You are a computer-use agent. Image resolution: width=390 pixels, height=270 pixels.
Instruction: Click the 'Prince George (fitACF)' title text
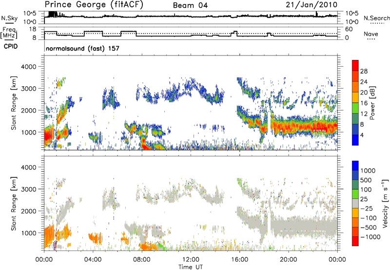(x=94, y=5)
